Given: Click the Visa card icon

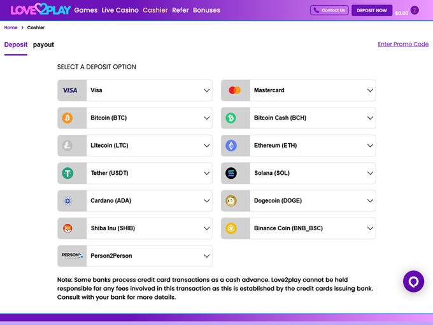Looking at the screenshot, I should point(70,90).
